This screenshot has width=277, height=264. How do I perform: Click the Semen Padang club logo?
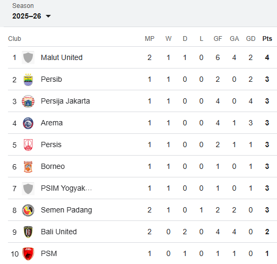point(28,210)
